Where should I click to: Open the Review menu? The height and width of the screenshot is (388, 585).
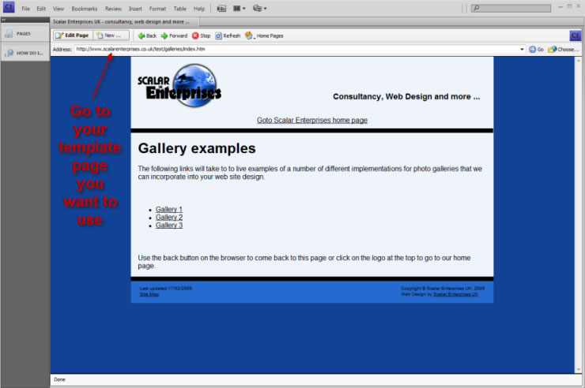(113, 9)
